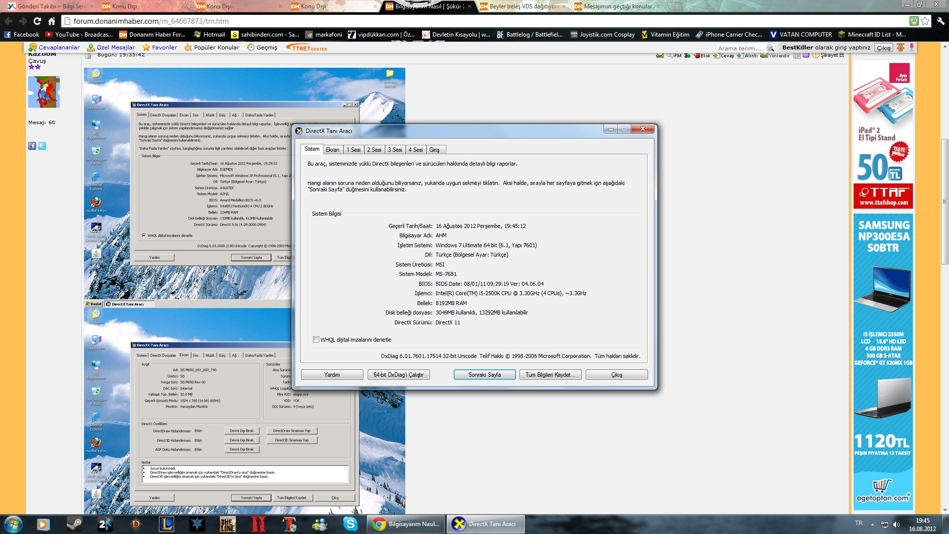Open Chrome wrench settings menu
949x534 pixels.
point(941,21)
